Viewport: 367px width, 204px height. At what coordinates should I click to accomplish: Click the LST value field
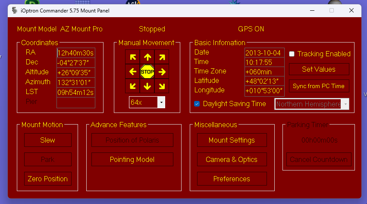(x=76, y=93)
